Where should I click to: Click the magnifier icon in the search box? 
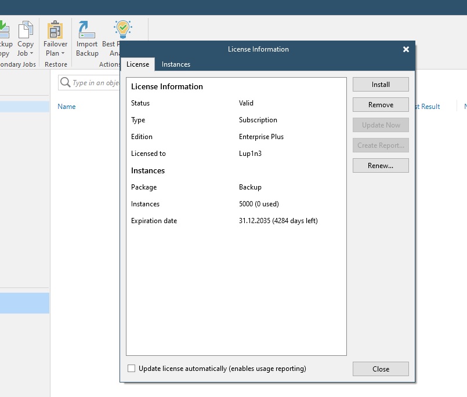click(65, 82)
